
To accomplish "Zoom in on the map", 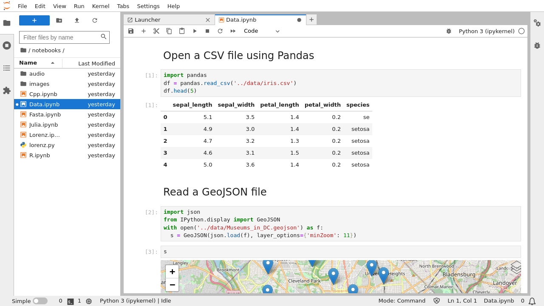I will (172, 272).
